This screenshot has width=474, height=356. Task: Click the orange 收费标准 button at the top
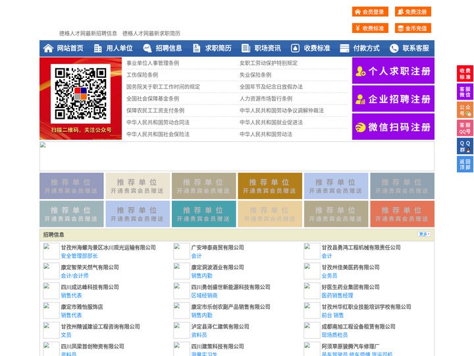click(x=370, y=28)
